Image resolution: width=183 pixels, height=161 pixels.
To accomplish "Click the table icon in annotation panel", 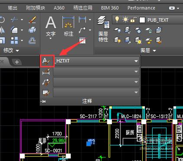I will [82, 40].
